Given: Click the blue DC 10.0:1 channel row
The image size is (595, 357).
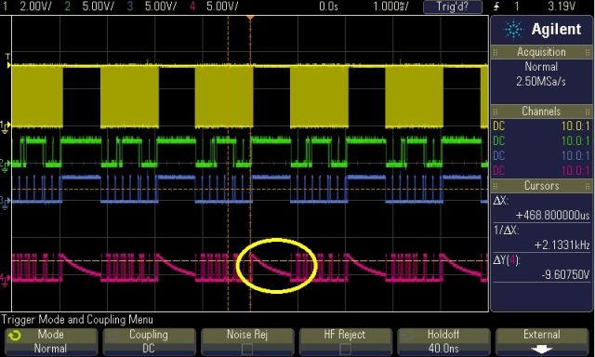Looking at the screenshot, I should click(x=541, y=155).
